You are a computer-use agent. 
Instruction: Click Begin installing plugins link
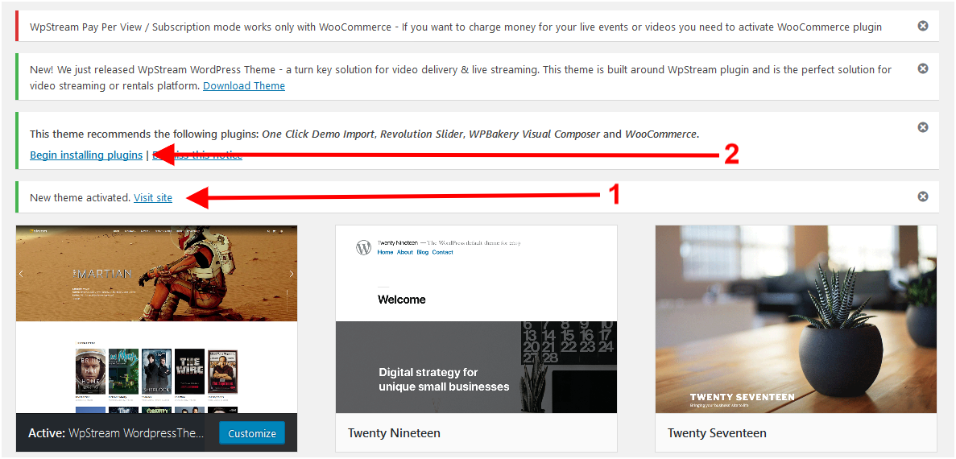point(86,155)
